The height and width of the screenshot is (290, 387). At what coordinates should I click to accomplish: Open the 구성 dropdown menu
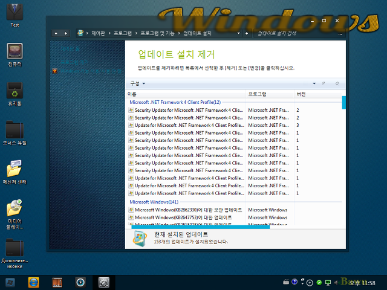click(x=137, y=83)
